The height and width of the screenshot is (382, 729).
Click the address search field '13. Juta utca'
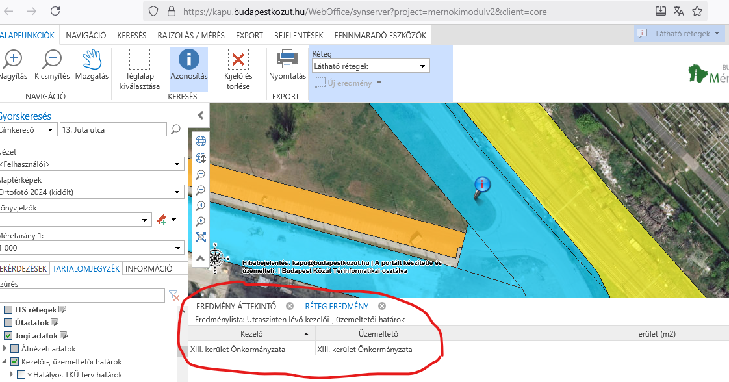tap(112, 130)
